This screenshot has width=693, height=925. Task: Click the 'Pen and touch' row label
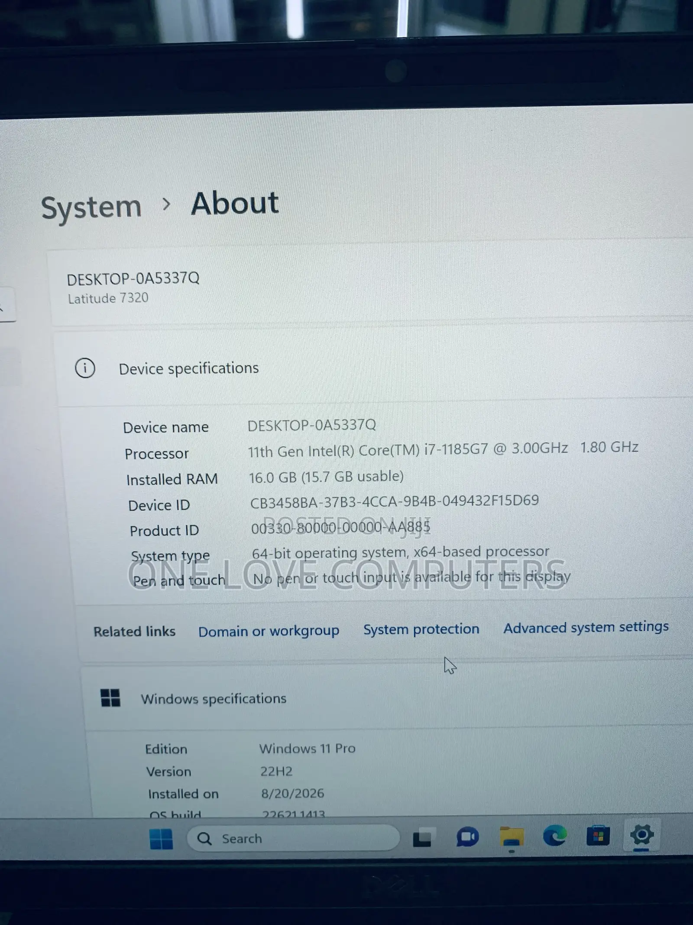point(179,581)
